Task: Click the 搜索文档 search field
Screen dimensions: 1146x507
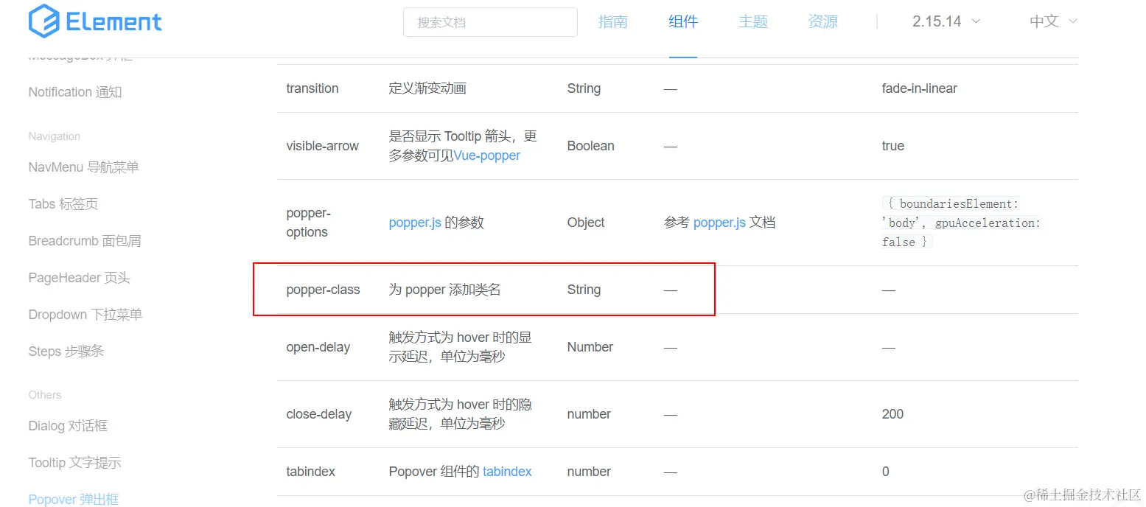Action: coord(489,22)
